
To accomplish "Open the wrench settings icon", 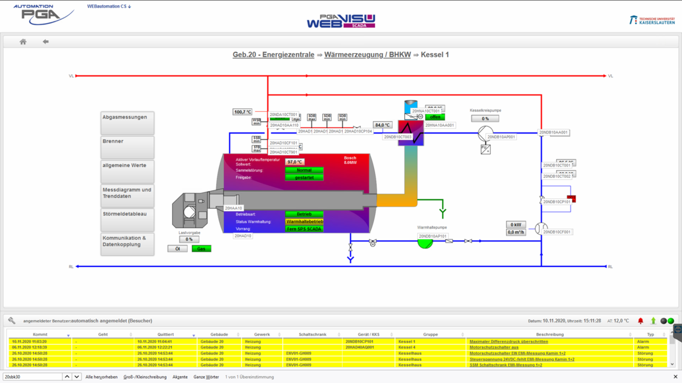I will 12,320.
